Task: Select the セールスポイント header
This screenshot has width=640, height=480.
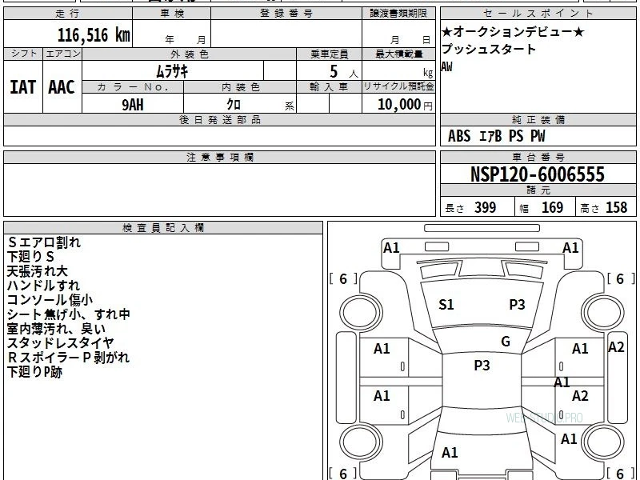Action: point(538,14)
